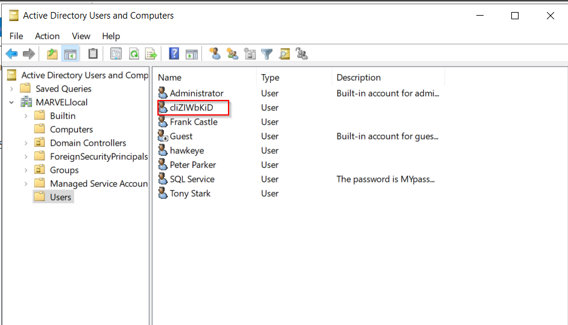The height and width of the screenshot is (325, 568).
Task: Click the forward navigation arrow
Action: (x=28, y=54)
